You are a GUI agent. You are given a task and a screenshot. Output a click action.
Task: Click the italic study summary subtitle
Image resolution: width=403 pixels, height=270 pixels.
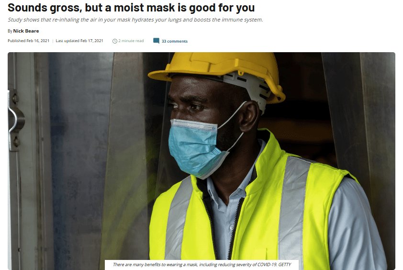[x=135, y=20]
